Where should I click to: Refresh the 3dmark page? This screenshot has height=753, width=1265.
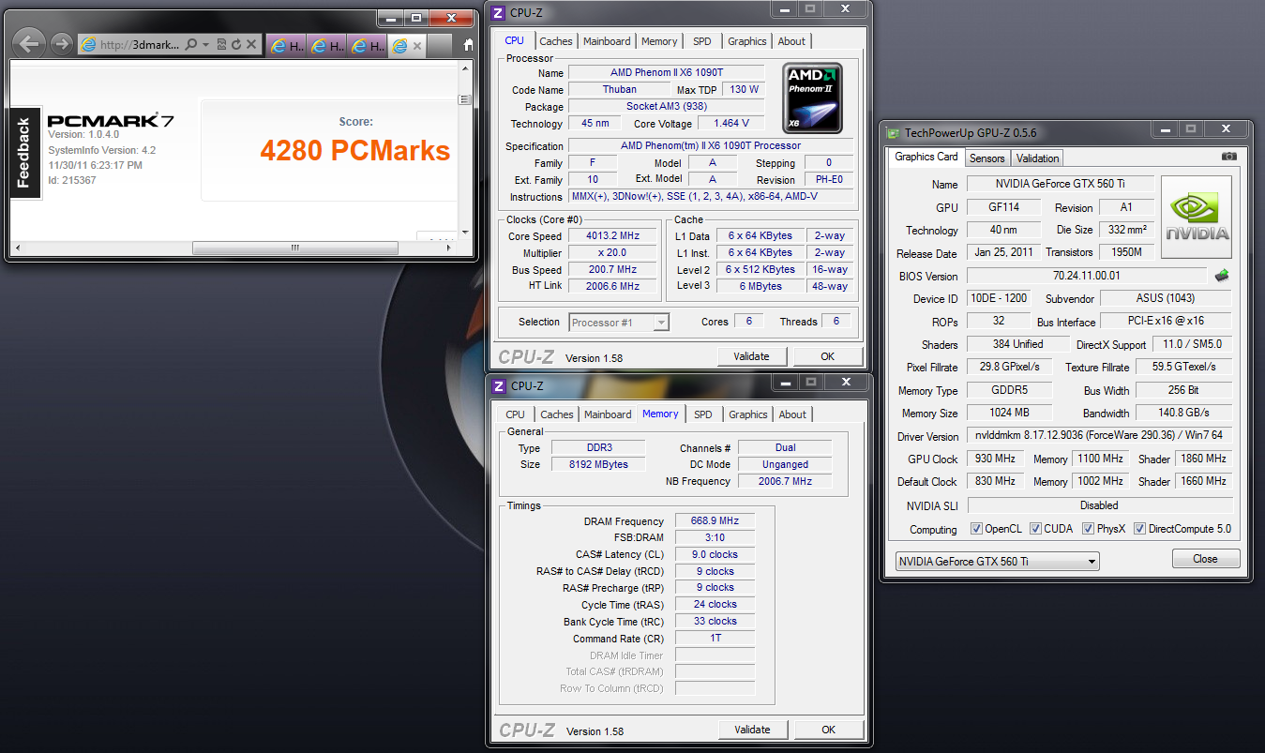pos(236,44)
